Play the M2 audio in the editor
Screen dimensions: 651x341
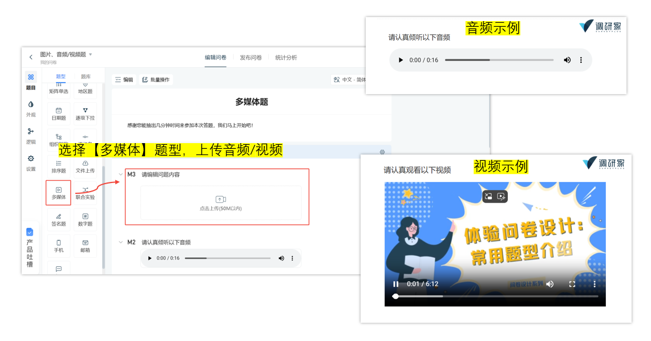(x=150, y=258)
